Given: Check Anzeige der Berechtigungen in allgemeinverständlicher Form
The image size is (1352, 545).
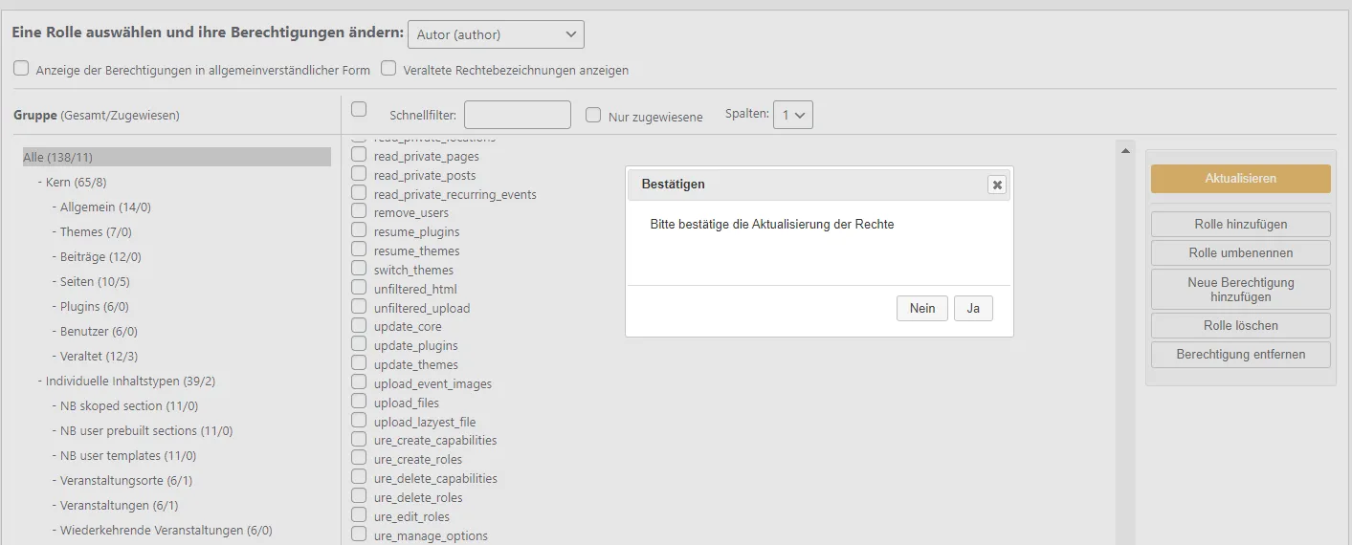Looking at the screenshot, I should click(21, 68).
